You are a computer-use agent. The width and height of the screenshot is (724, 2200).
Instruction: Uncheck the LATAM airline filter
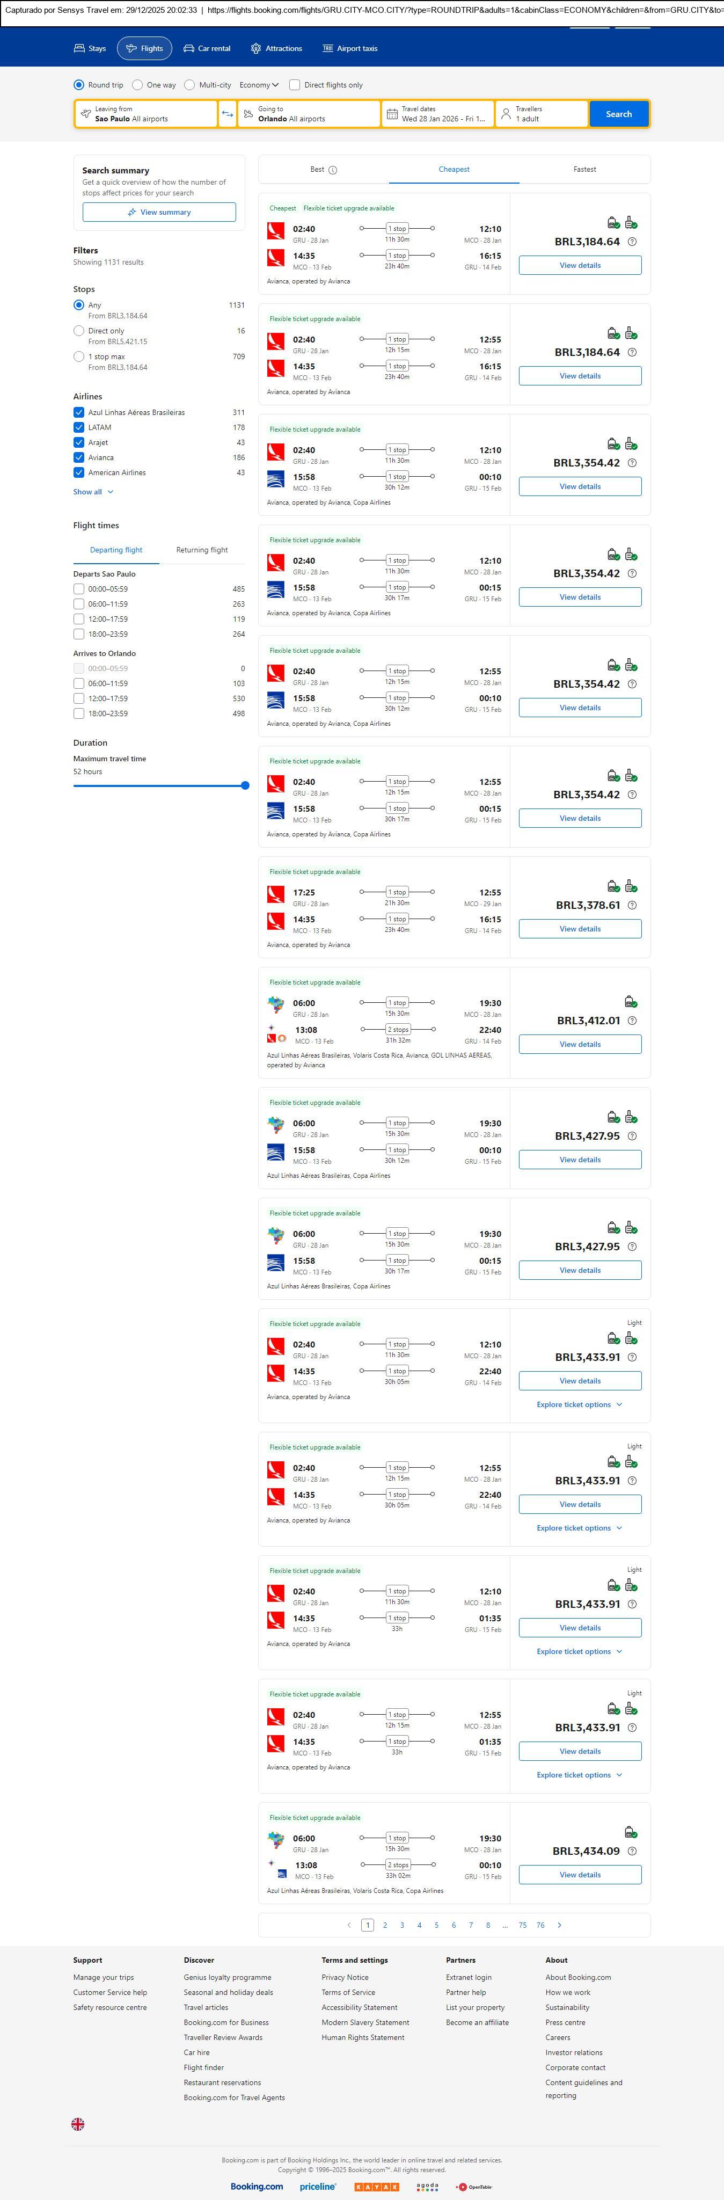point(78,428)
